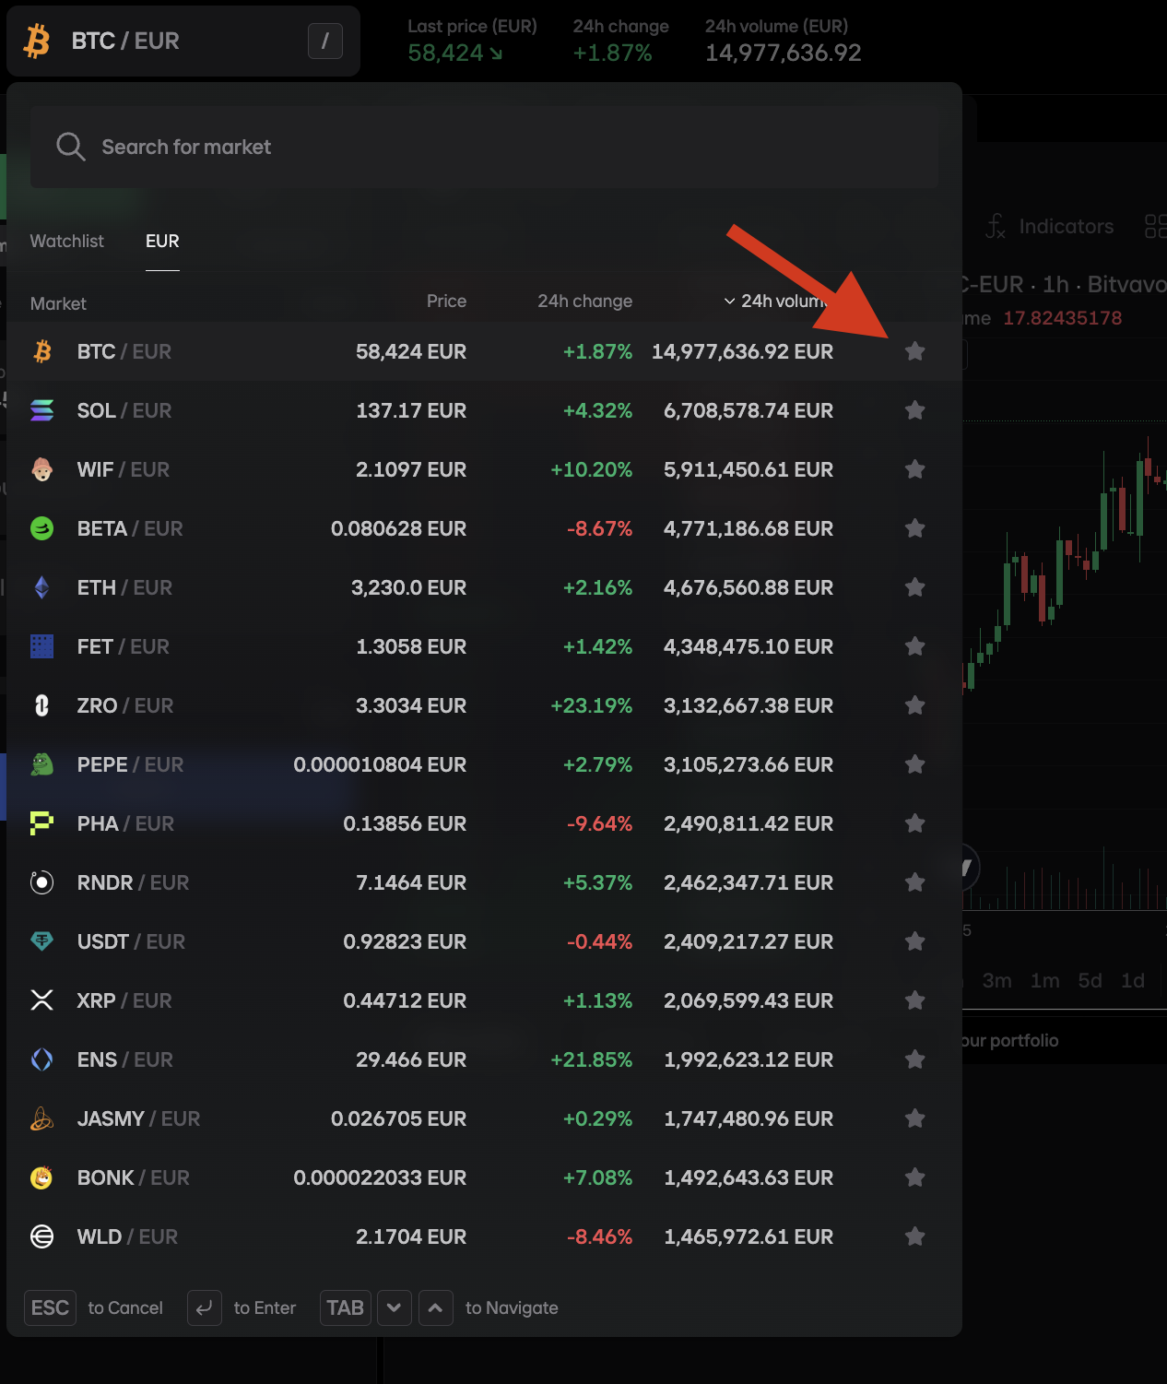Click the RNDR circle icon
1167x1384 pixels.
point(42,882)
